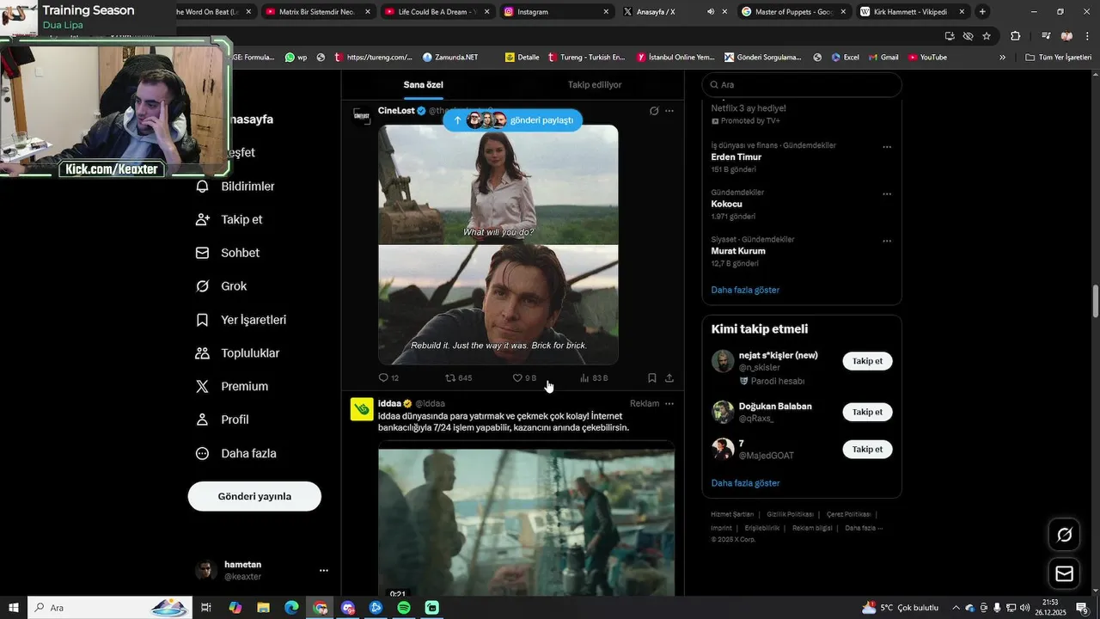Open the hametan account profile switcher
1100x619 pixels.
pyautogui.click(x=261, y=570)
